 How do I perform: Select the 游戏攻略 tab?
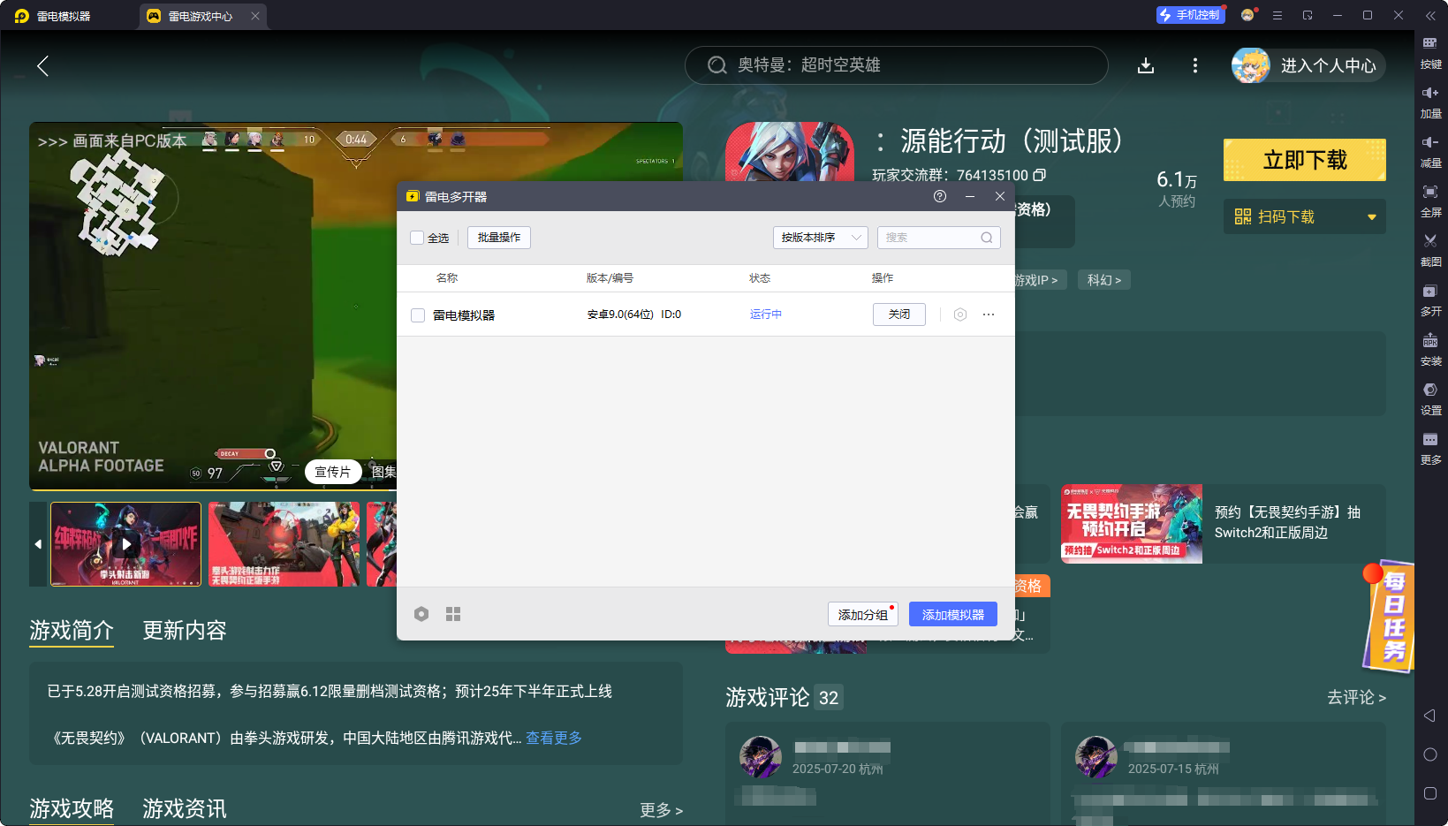pos(72,808)
